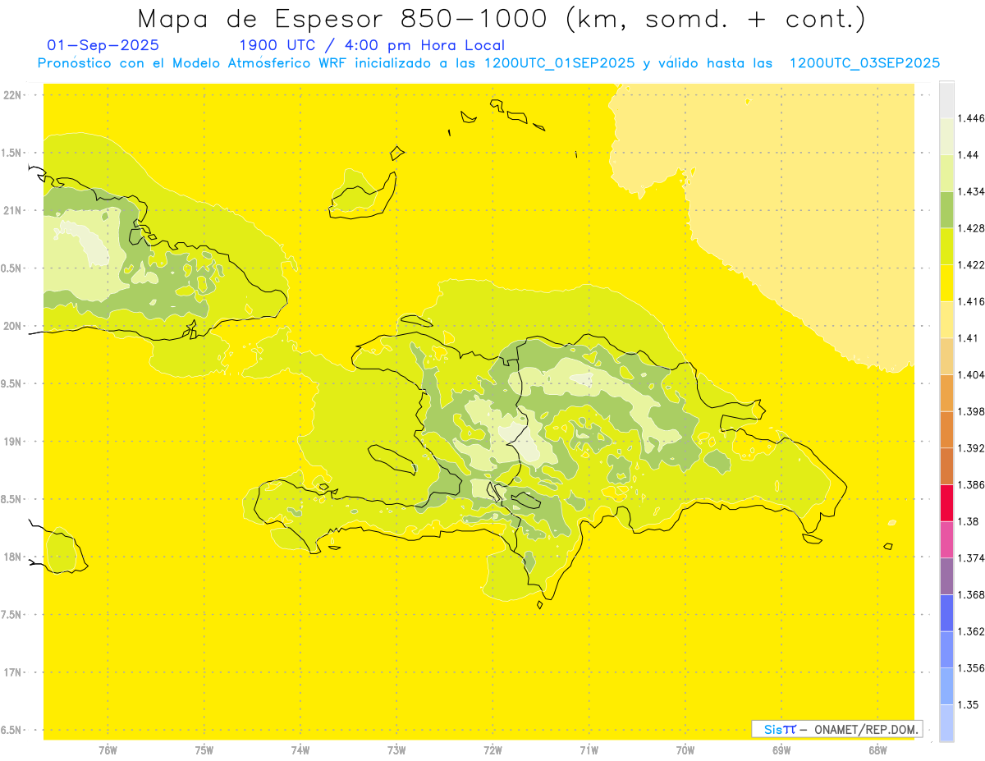985x761 pixels.
Task: Click the longitude axis label '68W'
Action: pyautogui.click(x=877, y=750)
